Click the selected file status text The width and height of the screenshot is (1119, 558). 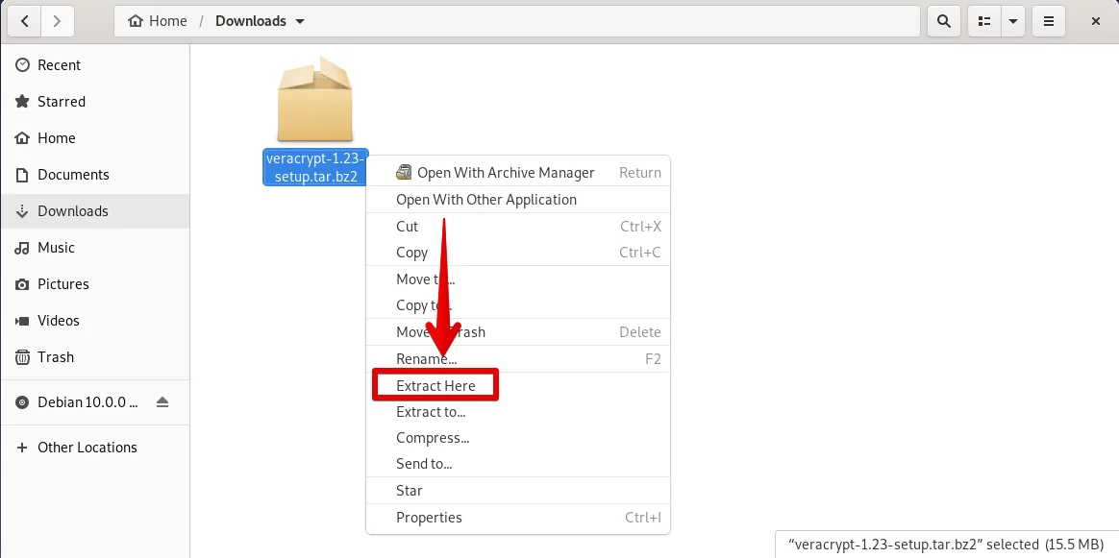click(948, 545)
